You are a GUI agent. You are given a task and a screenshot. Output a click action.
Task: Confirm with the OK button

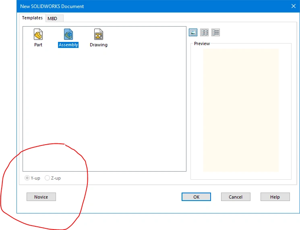(196, 197)
